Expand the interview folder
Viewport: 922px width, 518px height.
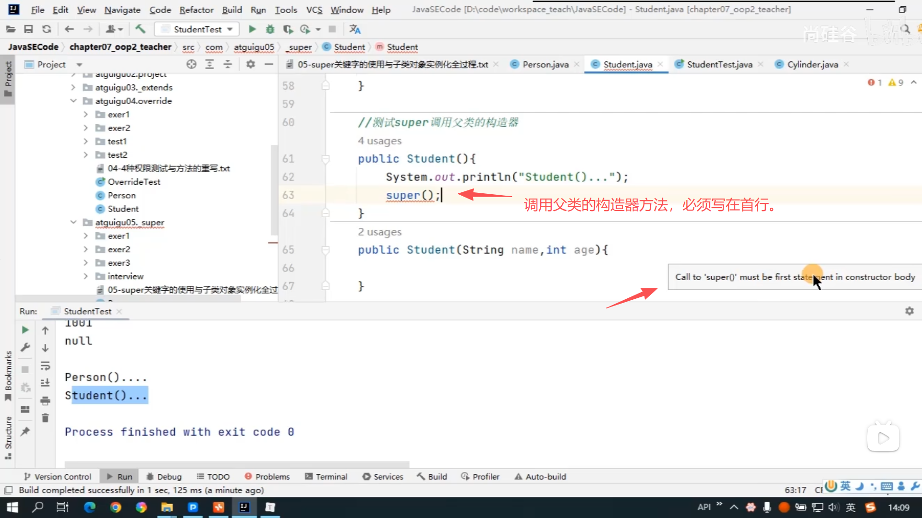point(86,276)
